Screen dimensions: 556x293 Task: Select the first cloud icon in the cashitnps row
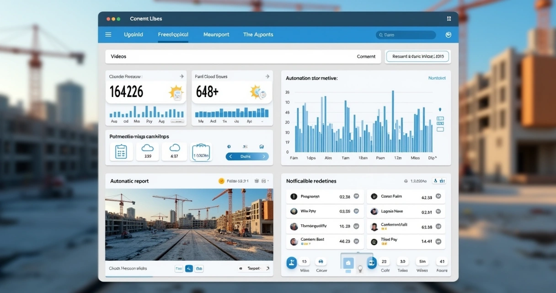point(147,147)
